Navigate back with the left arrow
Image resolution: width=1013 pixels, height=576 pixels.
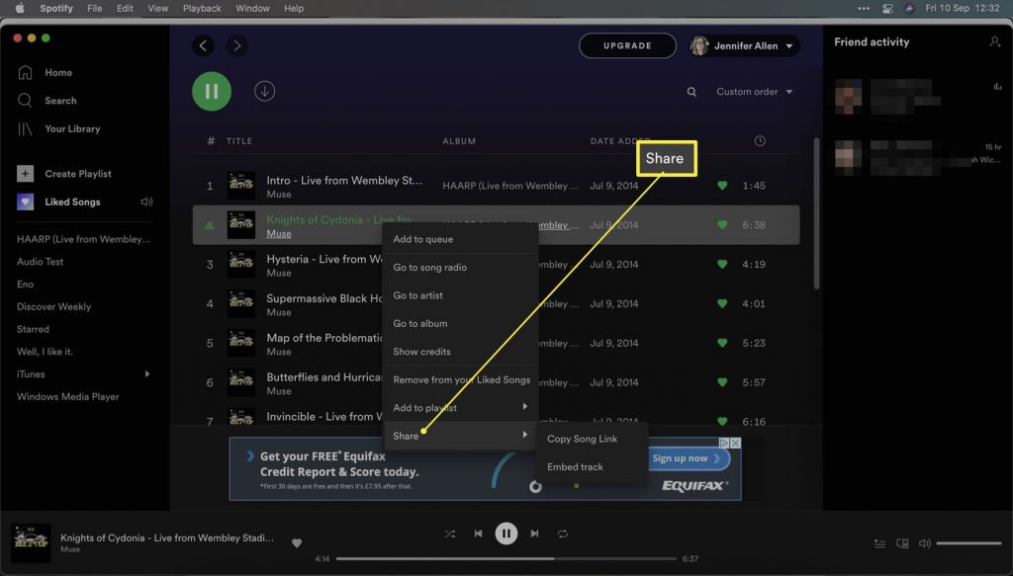point(203,45)
